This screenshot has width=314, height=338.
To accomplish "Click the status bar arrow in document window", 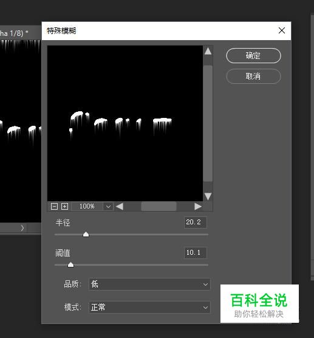I will tap(22, 228).
